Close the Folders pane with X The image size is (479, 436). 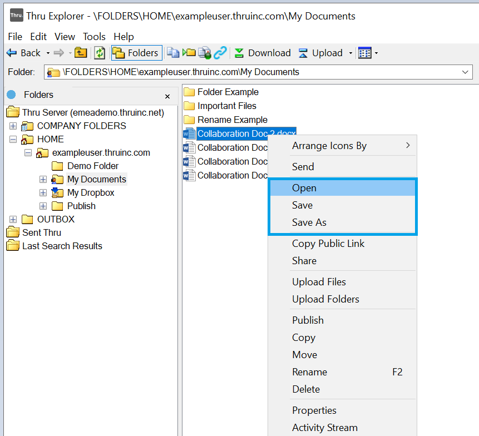[167, 96]
